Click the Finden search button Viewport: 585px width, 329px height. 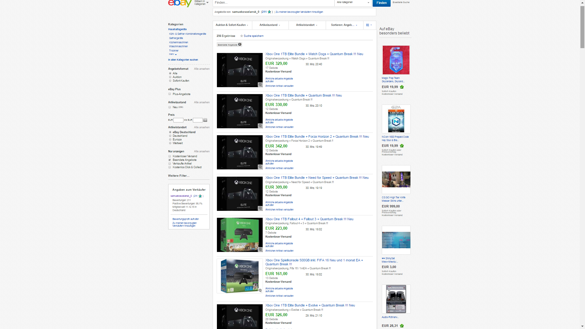[x=381, y=3]
